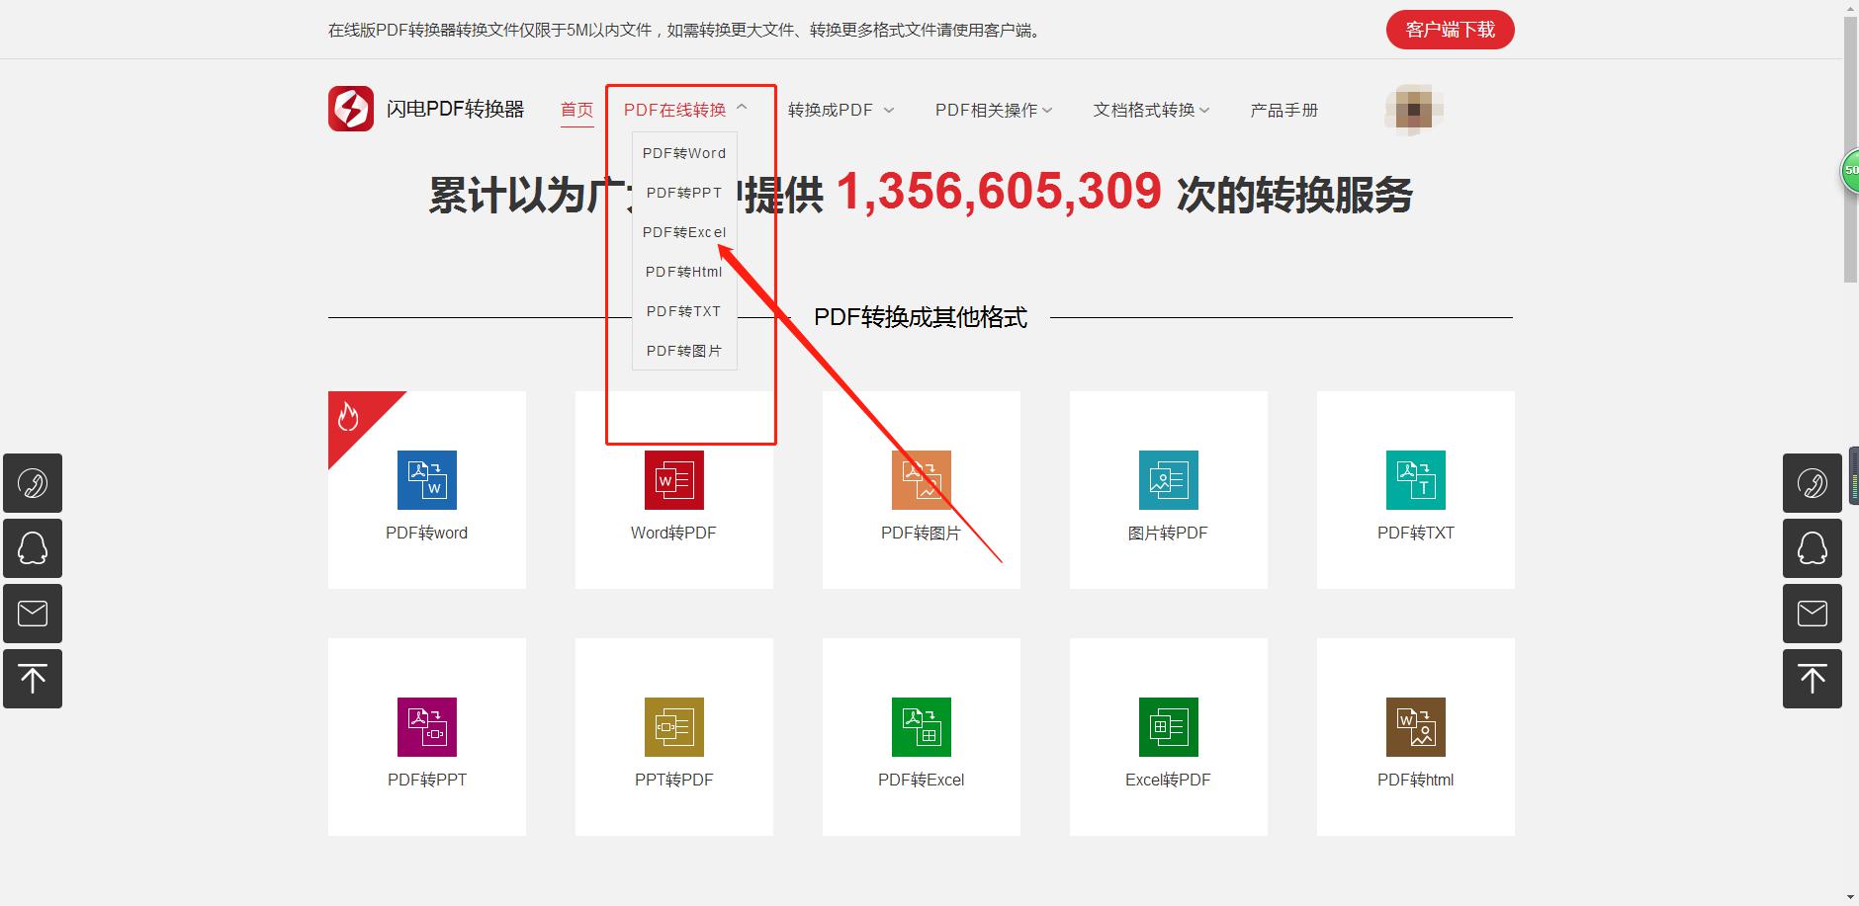Select the 图片转PDF teal icon
The height and width of the screenshot is (906, 1859).
[1168, 480]
